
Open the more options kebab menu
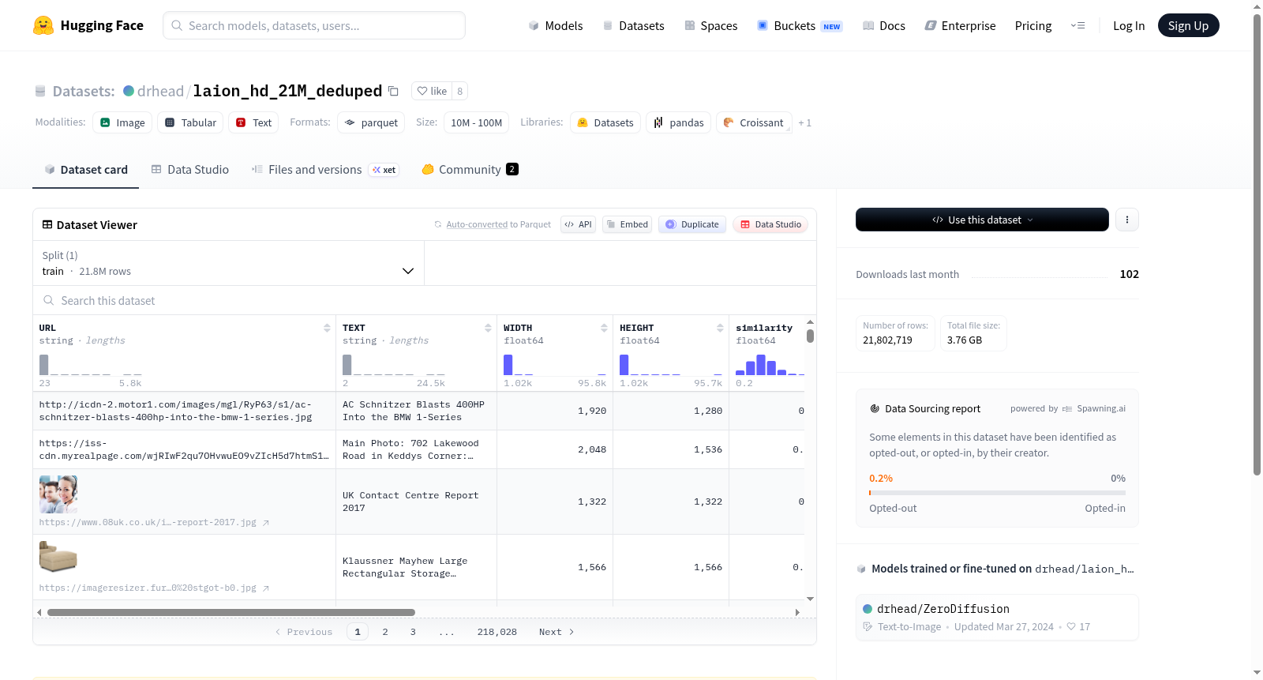tap(1127, 220)
